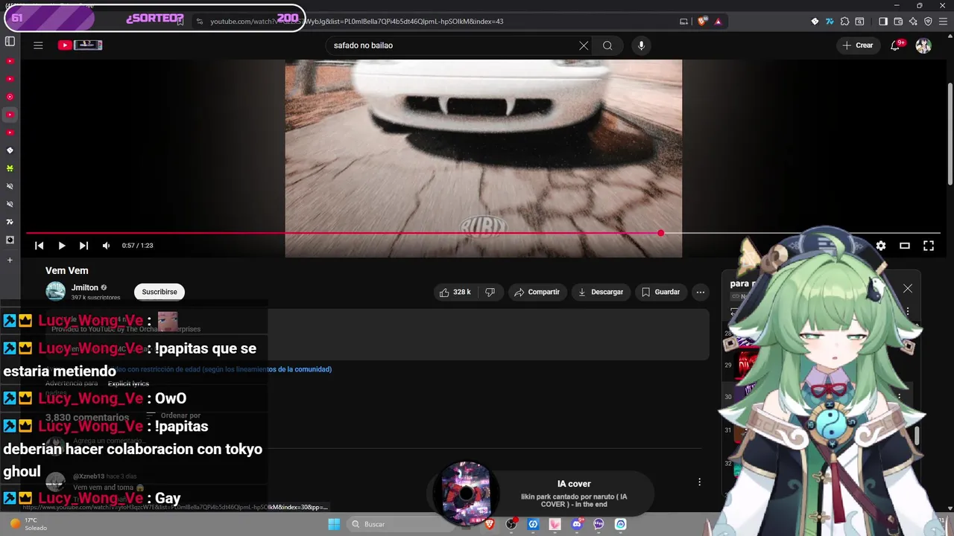Screen dimensions: 954x536
Task: Open more actions menu next to Guardar
Action: point(701,292)
